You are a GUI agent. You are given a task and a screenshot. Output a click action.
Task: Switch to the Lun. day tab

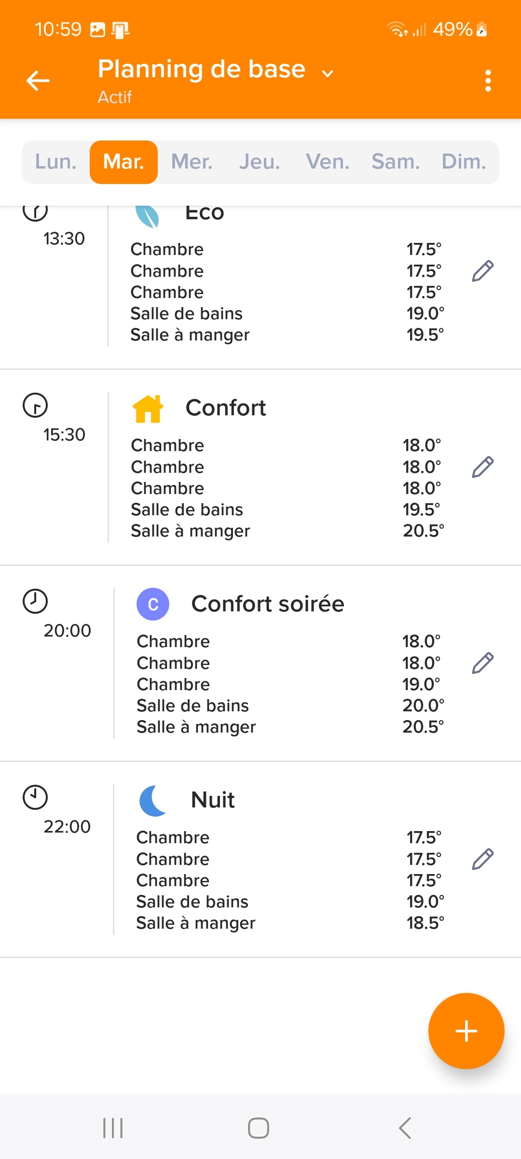coord(56,162)
